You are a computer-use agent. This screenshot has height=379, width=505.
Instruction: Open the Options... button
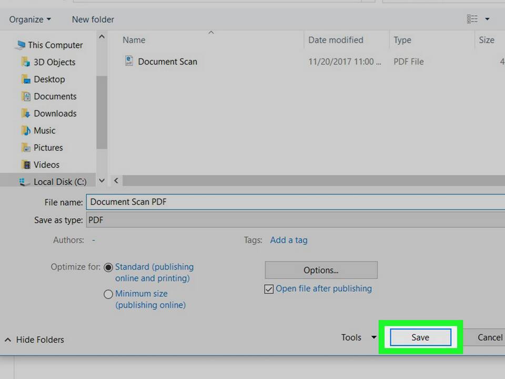click(321, 270)
